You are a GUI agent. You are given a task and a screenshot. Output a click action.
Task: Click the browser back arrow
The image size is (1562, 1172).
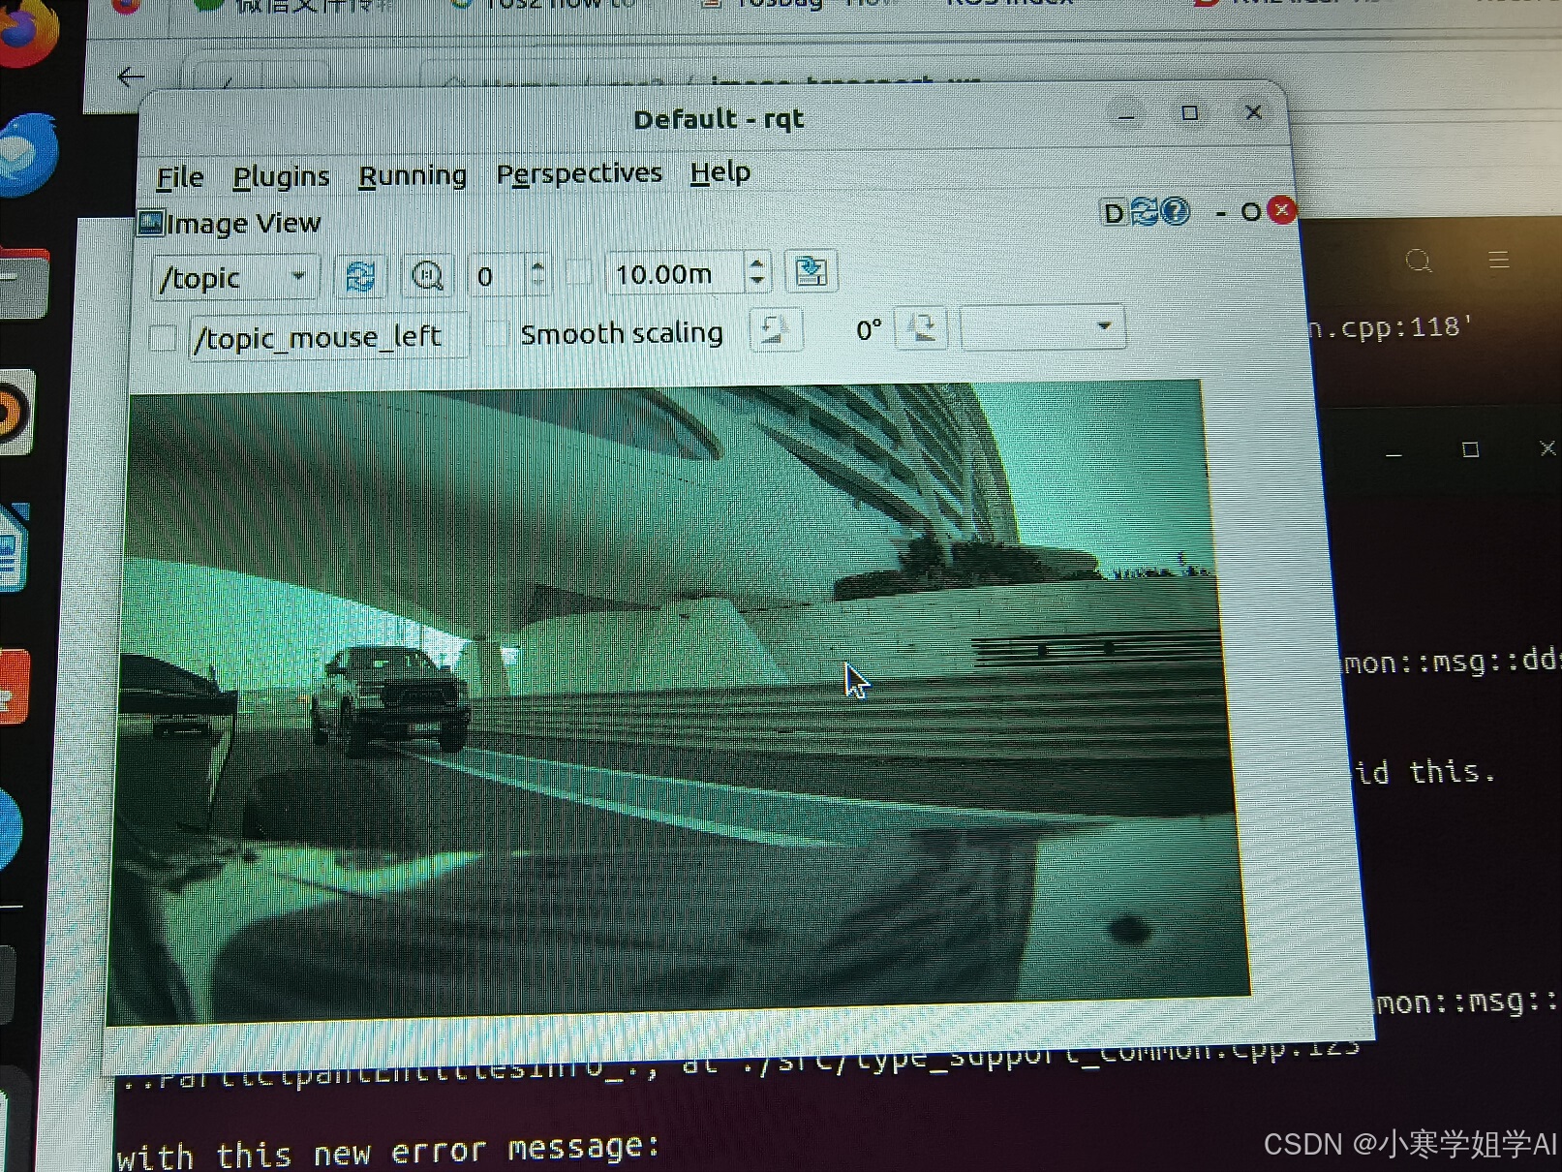pyautogui.click(x=131, y=77)
